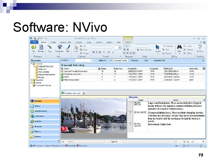This screenshot has width=216, height=162.
Task: Switch to the Layout ribbon tab
Action: coord(109,42)
